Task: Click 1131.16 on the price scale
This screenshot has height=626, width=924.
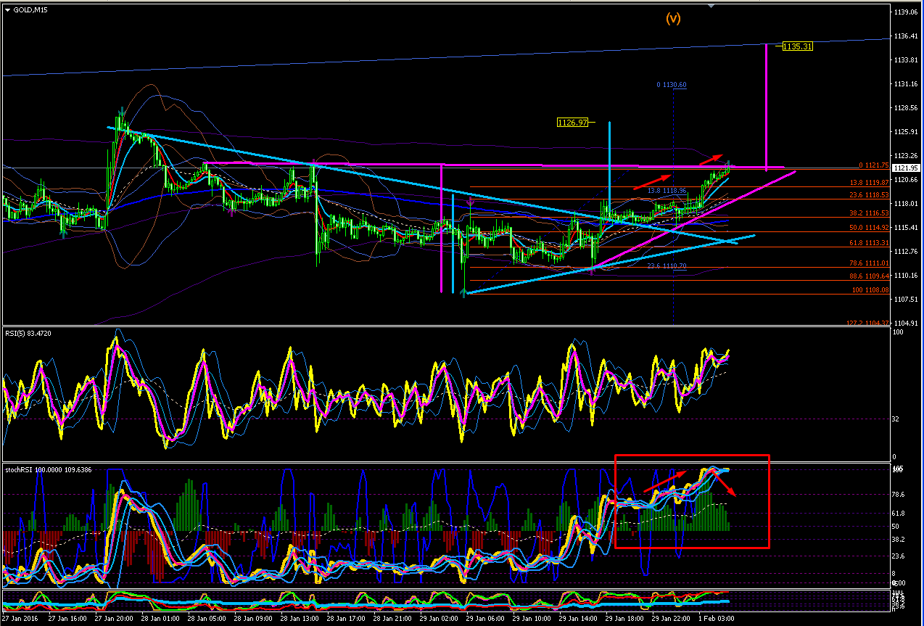Action: click(907, 84)
